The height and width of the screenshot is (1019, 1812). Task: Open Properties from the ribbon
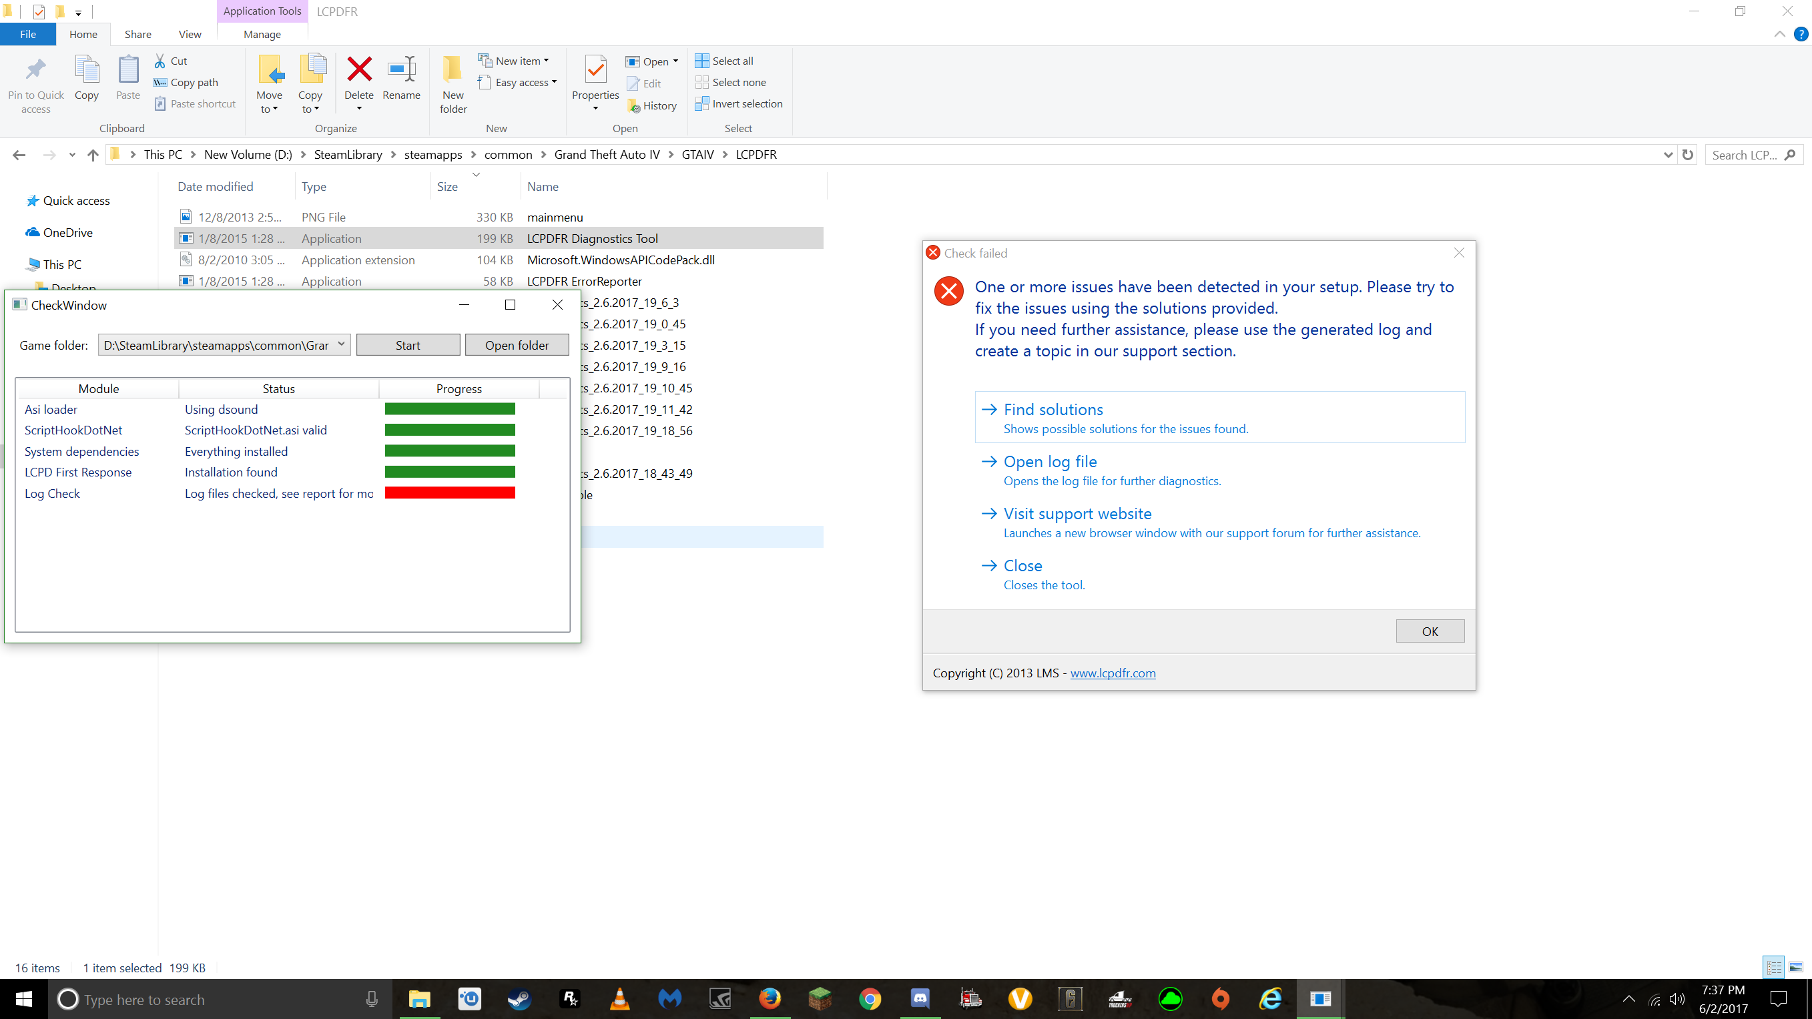(595, 70)
